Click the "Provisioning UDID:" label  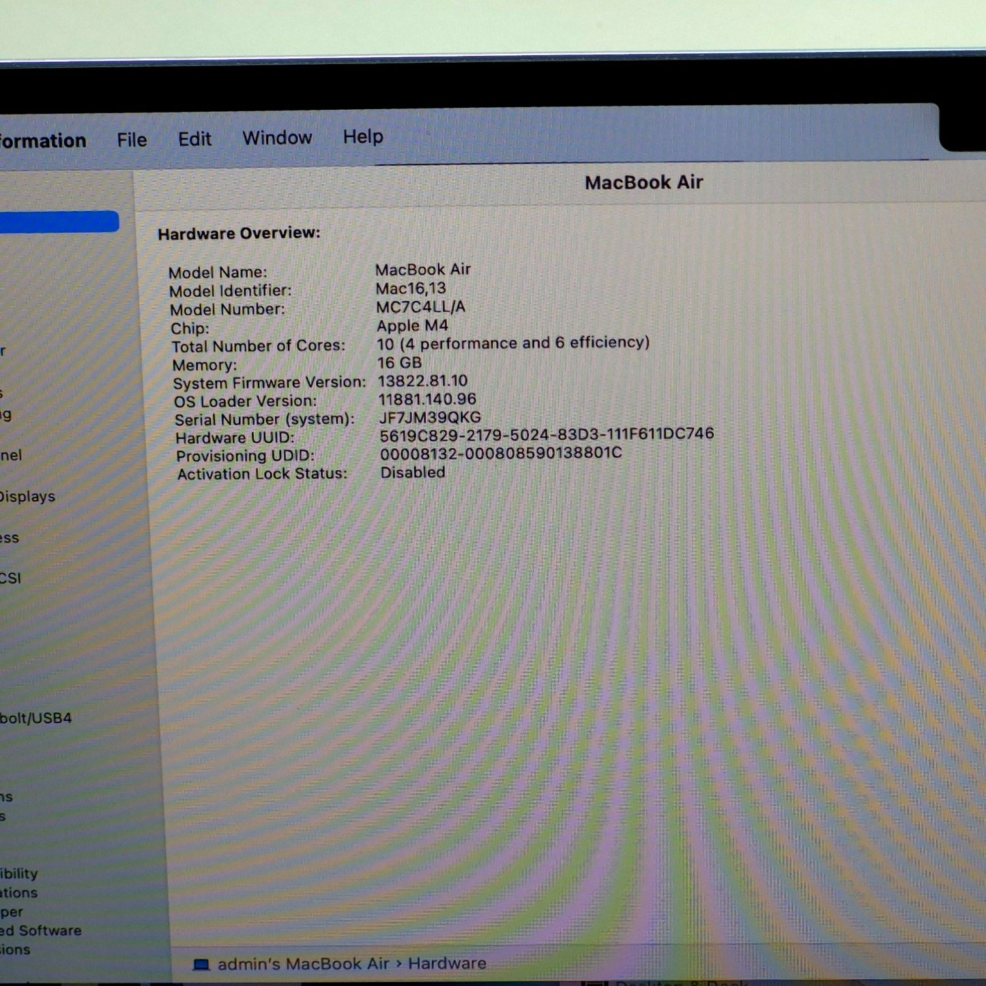point(246,456)
